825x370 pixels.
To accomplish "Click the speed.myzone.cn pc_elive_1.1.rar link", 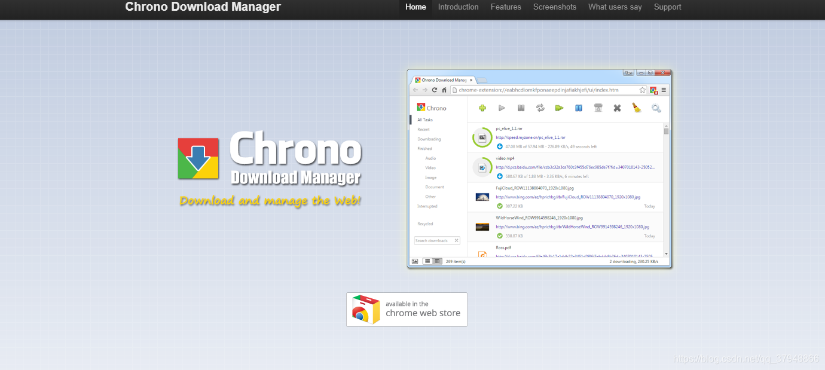I will coord(531,137).
